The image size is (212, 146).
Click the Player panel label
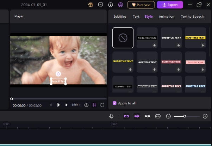[x=19, y=16]
